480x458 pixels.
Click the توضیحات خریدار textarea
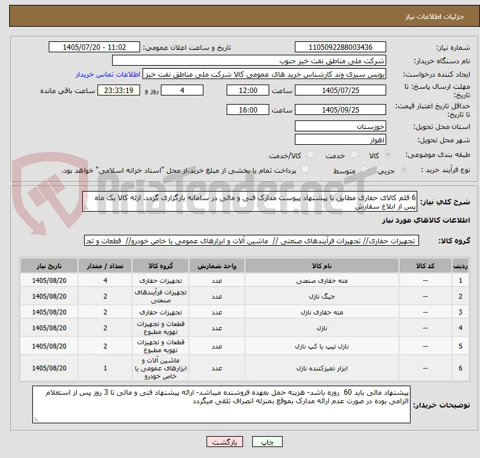[221, 404]
